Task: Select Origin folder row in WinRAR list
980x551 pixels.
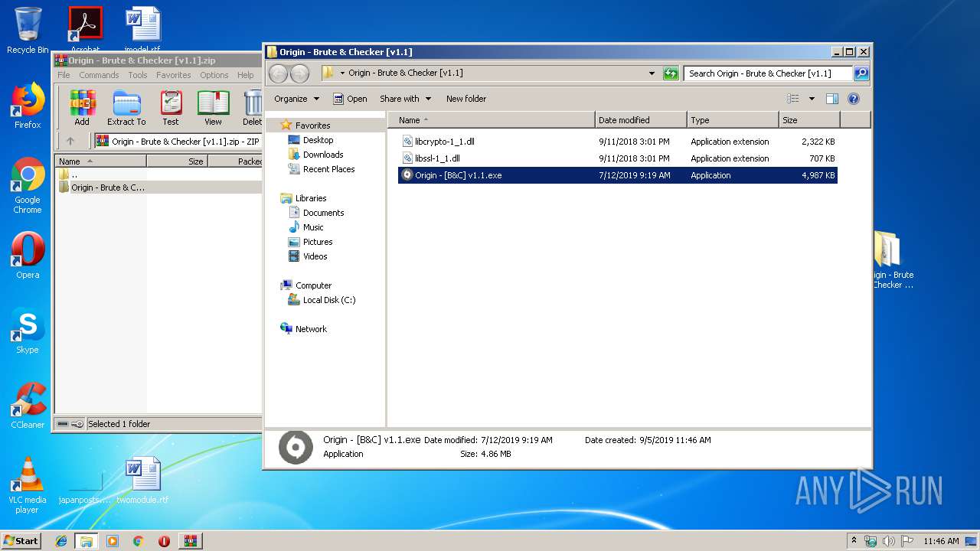Action: (159, 187)
